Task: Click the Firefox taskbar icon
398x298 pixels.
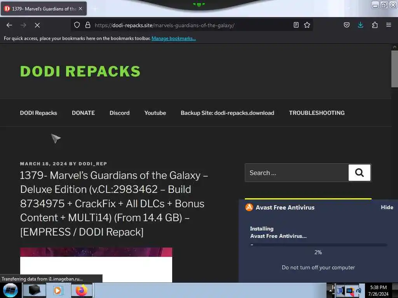Action: (x=82, y=290)
